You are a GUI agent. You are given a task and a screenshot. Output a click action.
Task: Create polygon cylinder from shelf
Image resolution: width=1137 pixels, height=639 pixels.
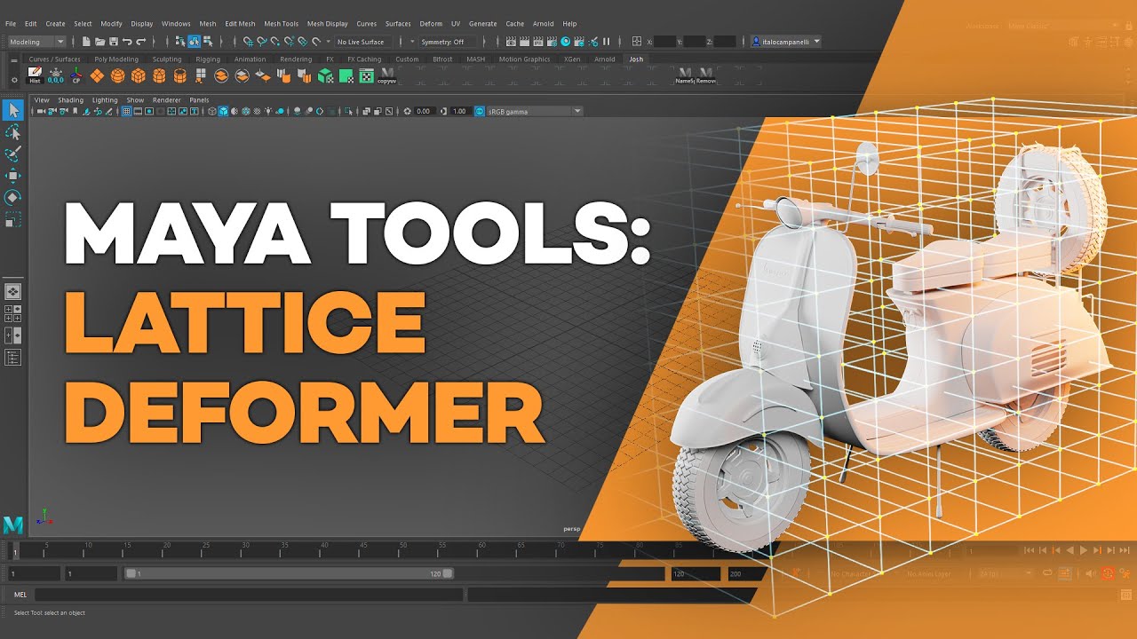[159, 75]
